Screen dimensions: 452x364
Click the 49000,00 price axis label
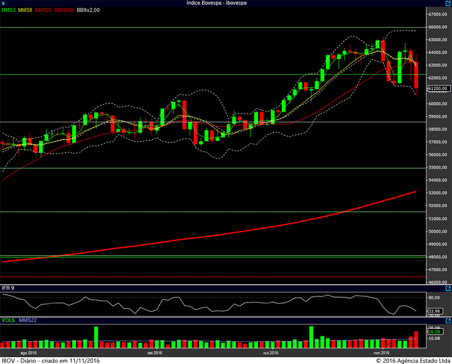pyautogui.click(x=438, y=244)
